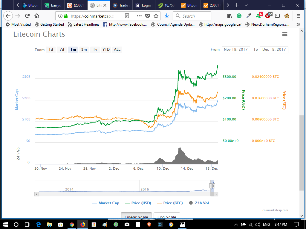Open the Firefox library icon

229,16
